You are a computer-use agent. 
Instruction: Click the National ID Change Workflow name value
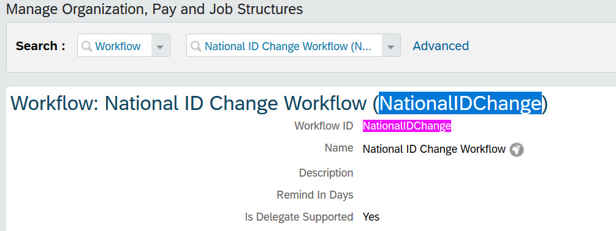point(434,149)
